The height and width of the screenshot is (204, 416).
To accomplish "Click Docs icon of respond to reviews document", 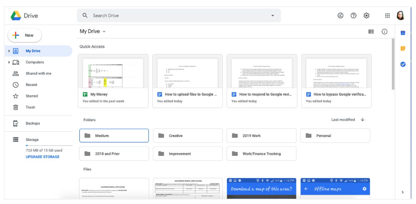I will [x=234, y=94].
